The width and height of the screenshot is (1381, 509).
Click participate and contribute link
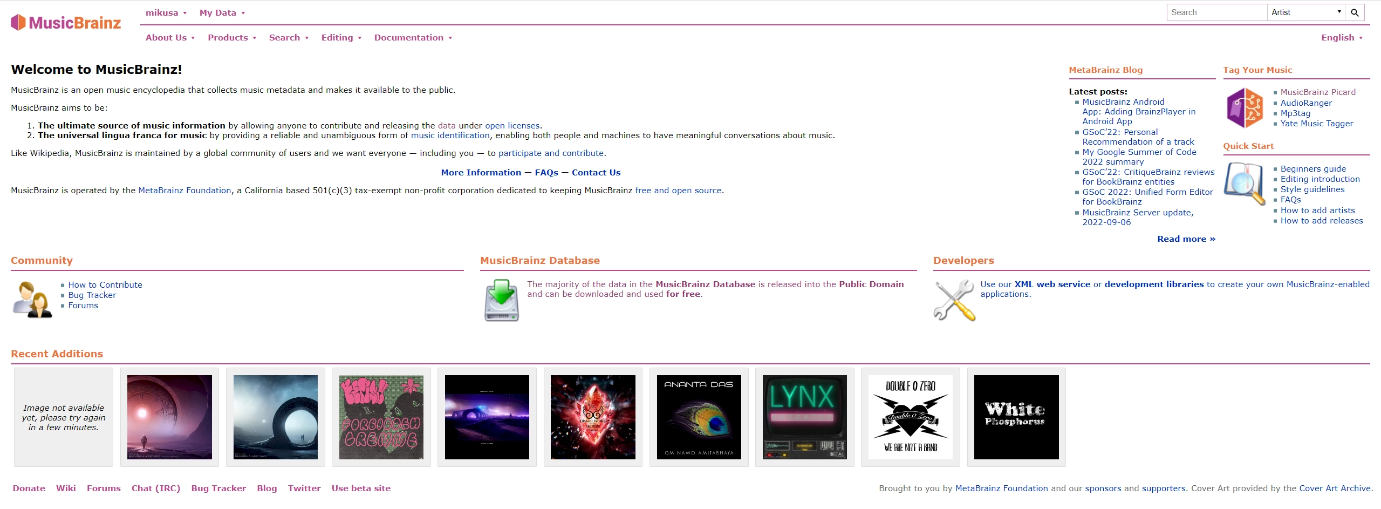coord(551,153)
